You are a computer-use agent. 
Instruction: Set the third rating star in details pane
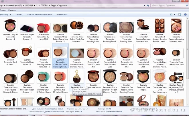81,109
